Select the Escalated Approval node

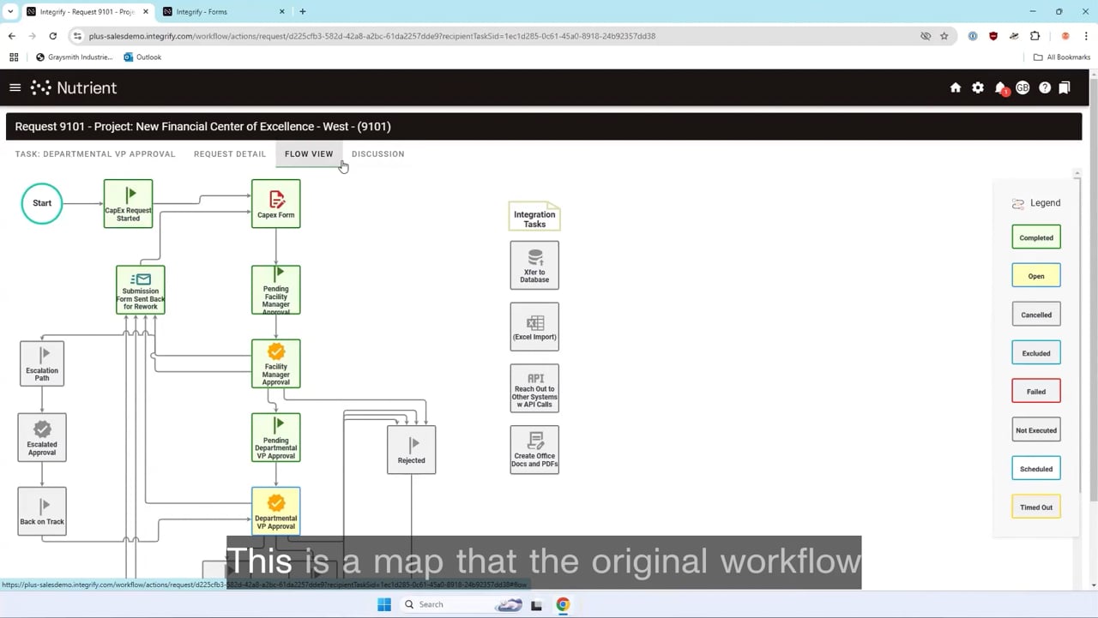(42, 437)
